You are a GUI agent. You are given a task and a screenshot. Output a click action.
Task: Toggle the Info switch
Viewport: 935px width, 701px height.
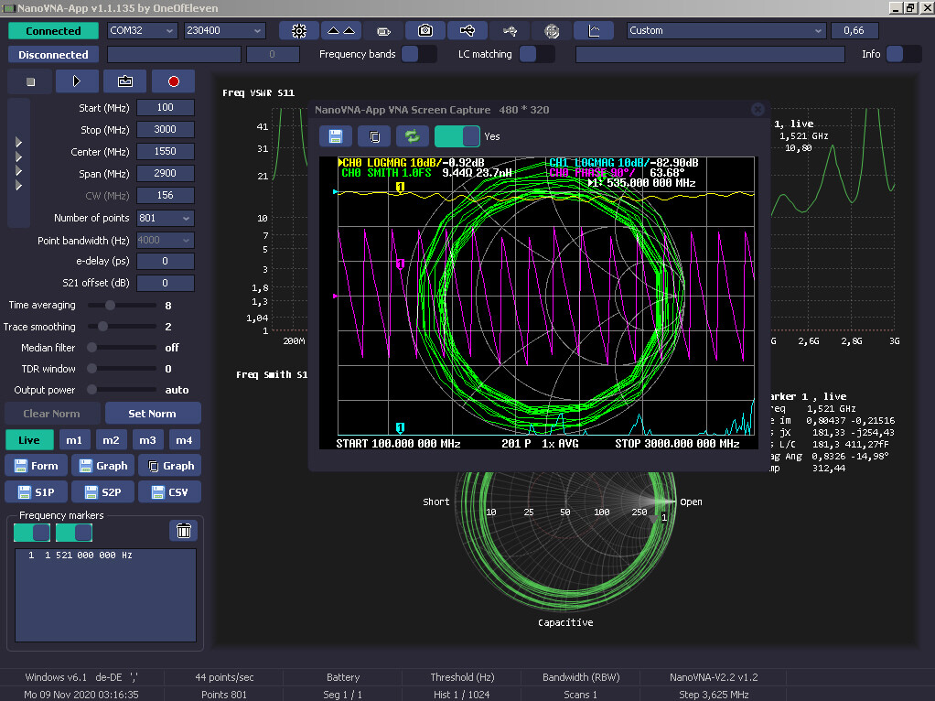pyautogui.click(x=903, y=54)
